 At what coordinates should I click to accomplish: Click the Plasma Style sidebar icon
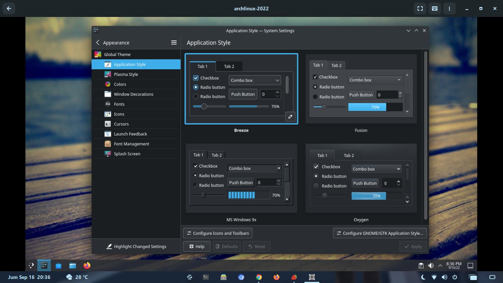point(108,74)
